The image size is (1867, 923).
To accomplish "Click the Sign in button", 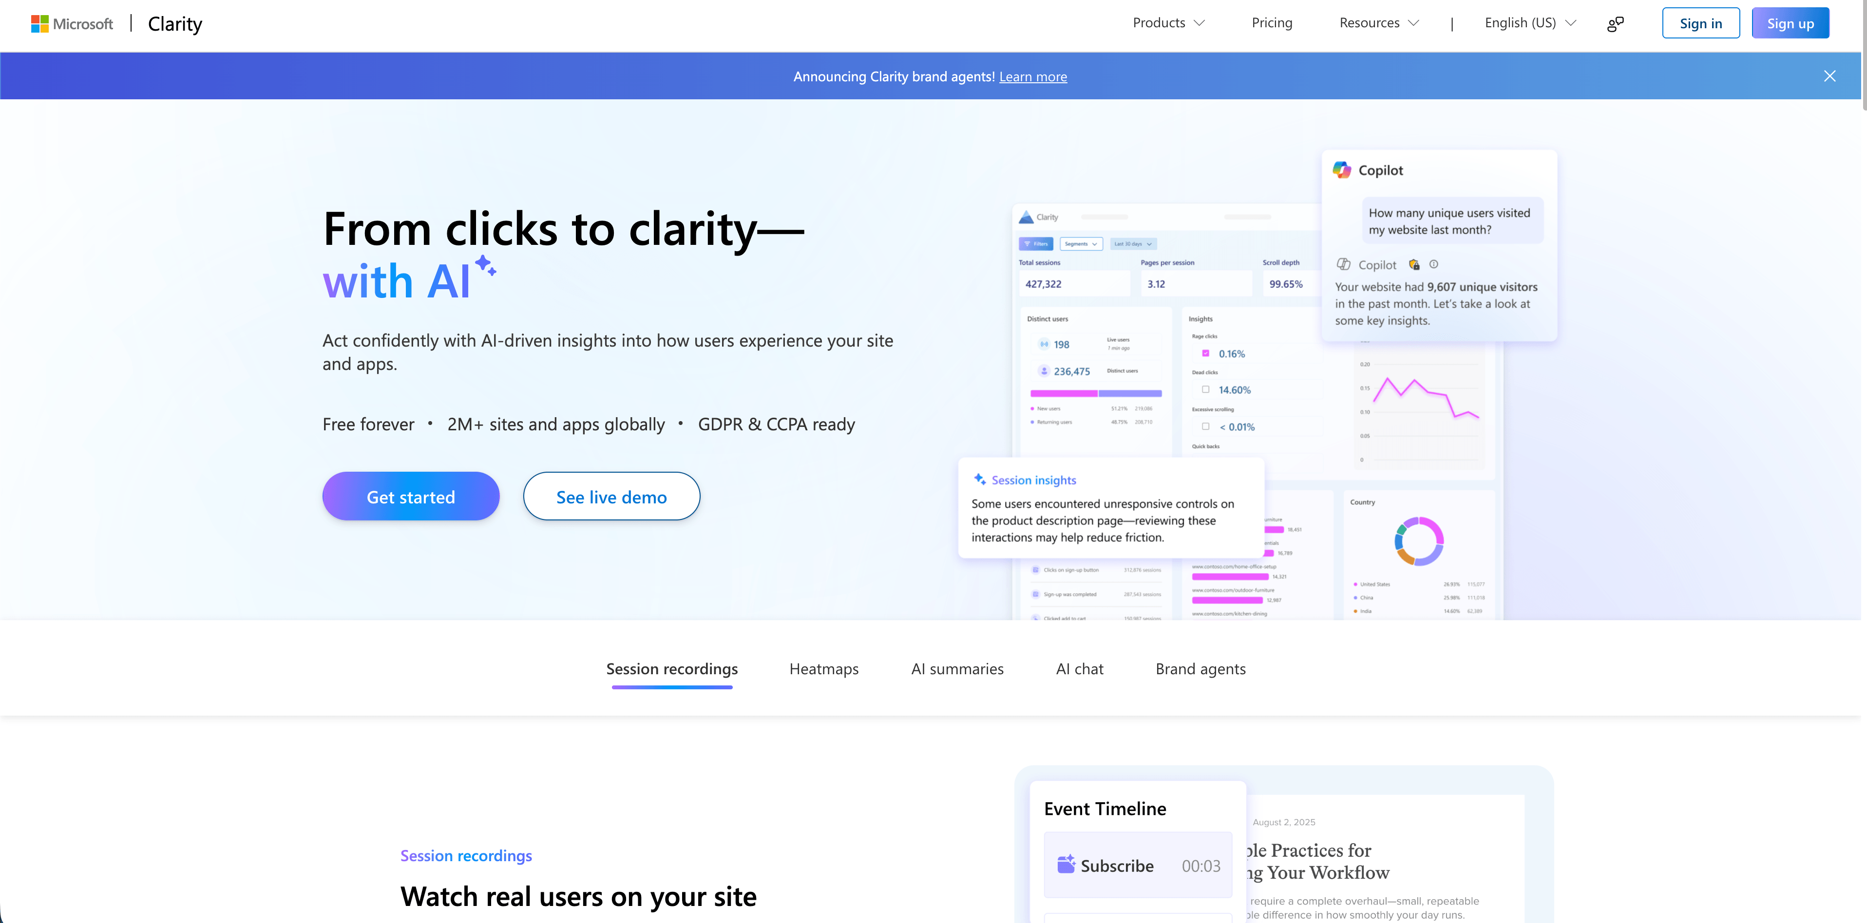I will (x=1700, y=23).
